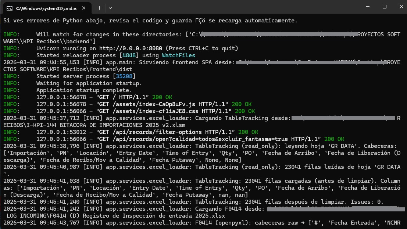Screen dimensions: 407x229
Task: Click the "GET / HTTP/1.1" request text
Action: [x=122, y=97]
